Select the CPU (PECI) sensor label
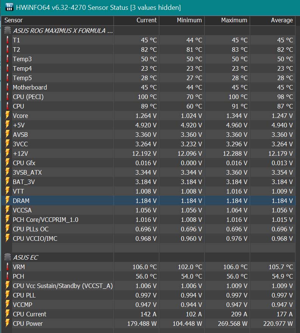Image resolution: width=300 pixels, height=333 pixels. pyautogui.click(x=28, y=97)
